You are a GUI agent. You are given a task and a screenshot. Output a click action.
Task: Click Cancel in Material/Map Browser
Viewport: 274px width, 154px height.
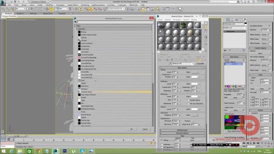click(x=145, y=129)
